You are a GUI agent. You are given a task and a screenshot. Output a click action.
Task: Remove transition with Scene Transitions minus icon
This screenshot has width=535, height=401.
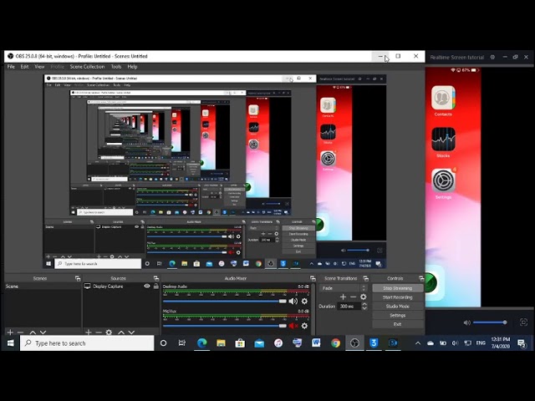[353, 297]
